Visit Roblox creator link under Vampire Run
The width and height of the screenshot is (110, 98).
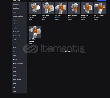71,18
